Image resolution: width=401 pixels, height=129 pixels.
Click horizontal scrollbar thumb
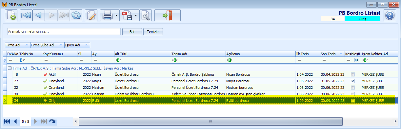(211, 121)
